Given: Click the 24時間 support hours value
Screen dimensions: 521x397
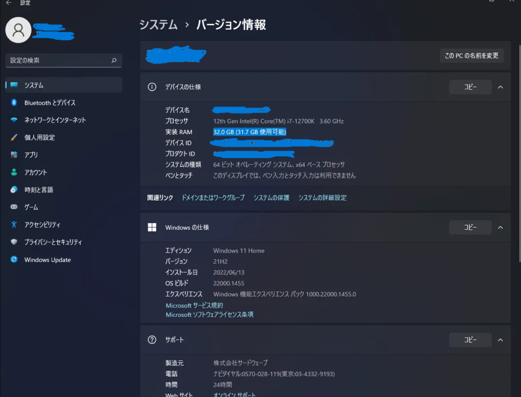Looking at the screenshot, I should (x=222, y=385).
